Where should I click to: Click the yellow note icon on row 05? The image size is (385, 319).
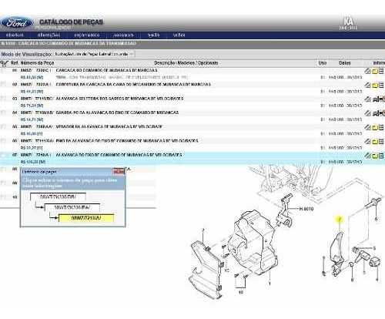pyautogui.click(x=375, y=128)
